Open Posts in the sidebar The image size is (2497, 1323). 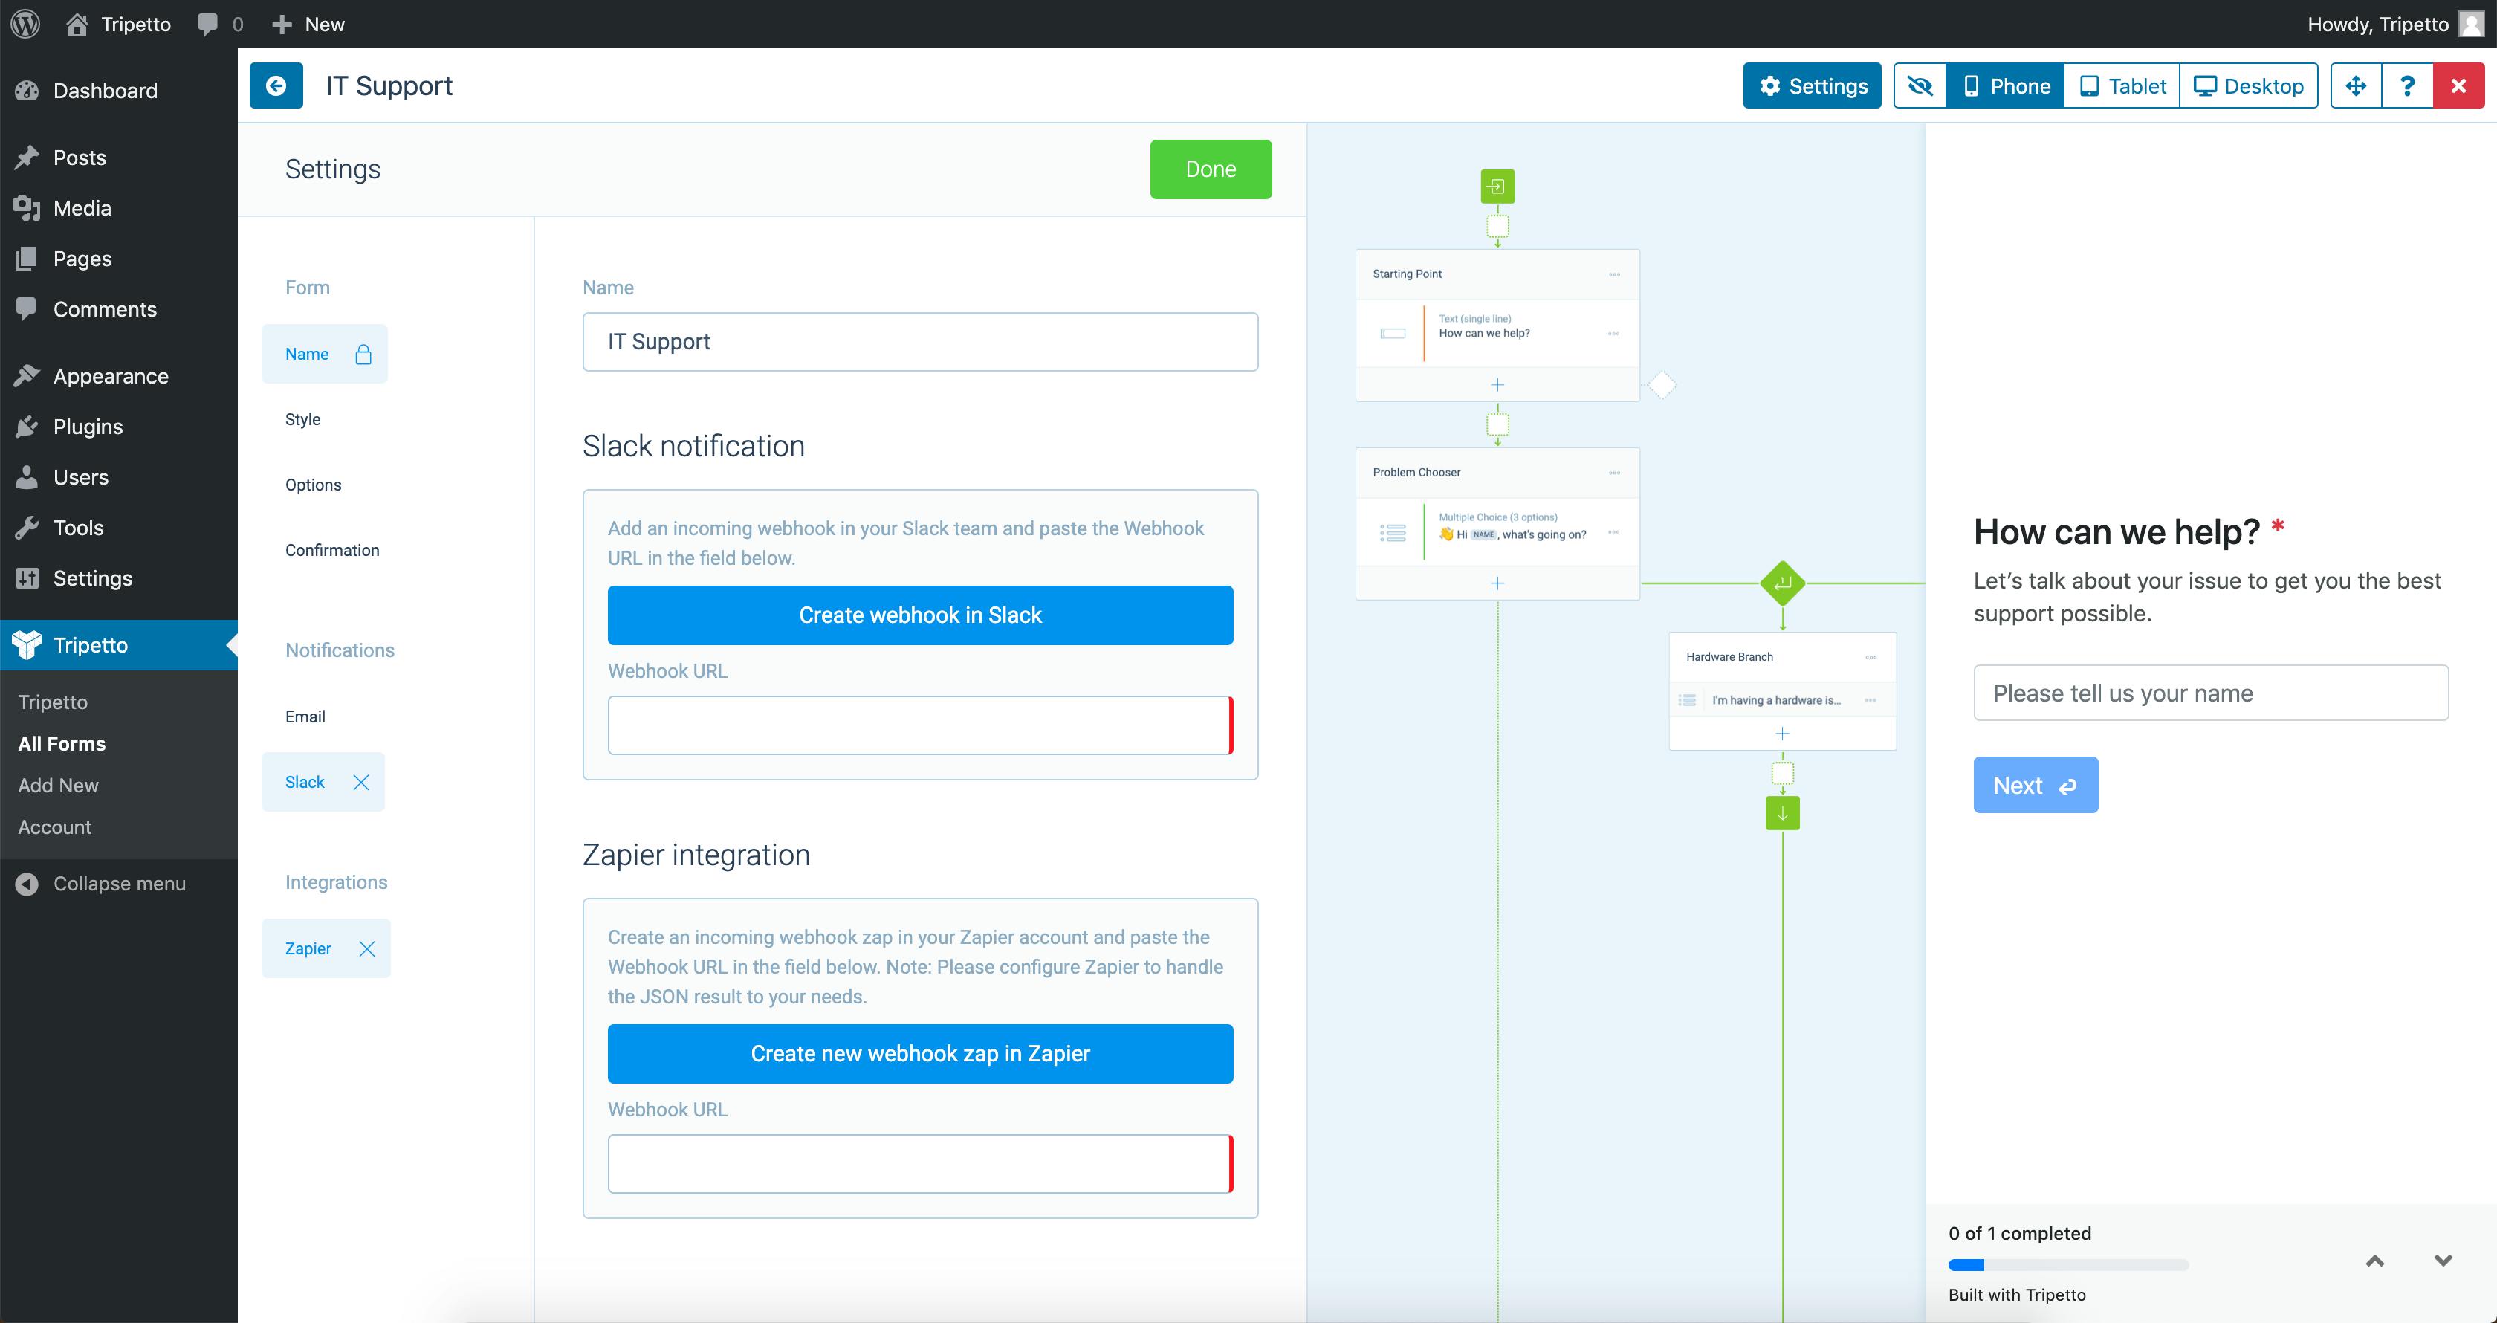[118, 157]
